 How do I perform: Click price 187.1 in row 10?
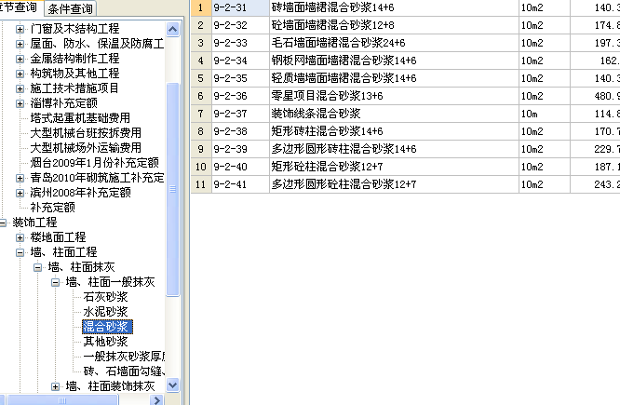coord(595,167)
